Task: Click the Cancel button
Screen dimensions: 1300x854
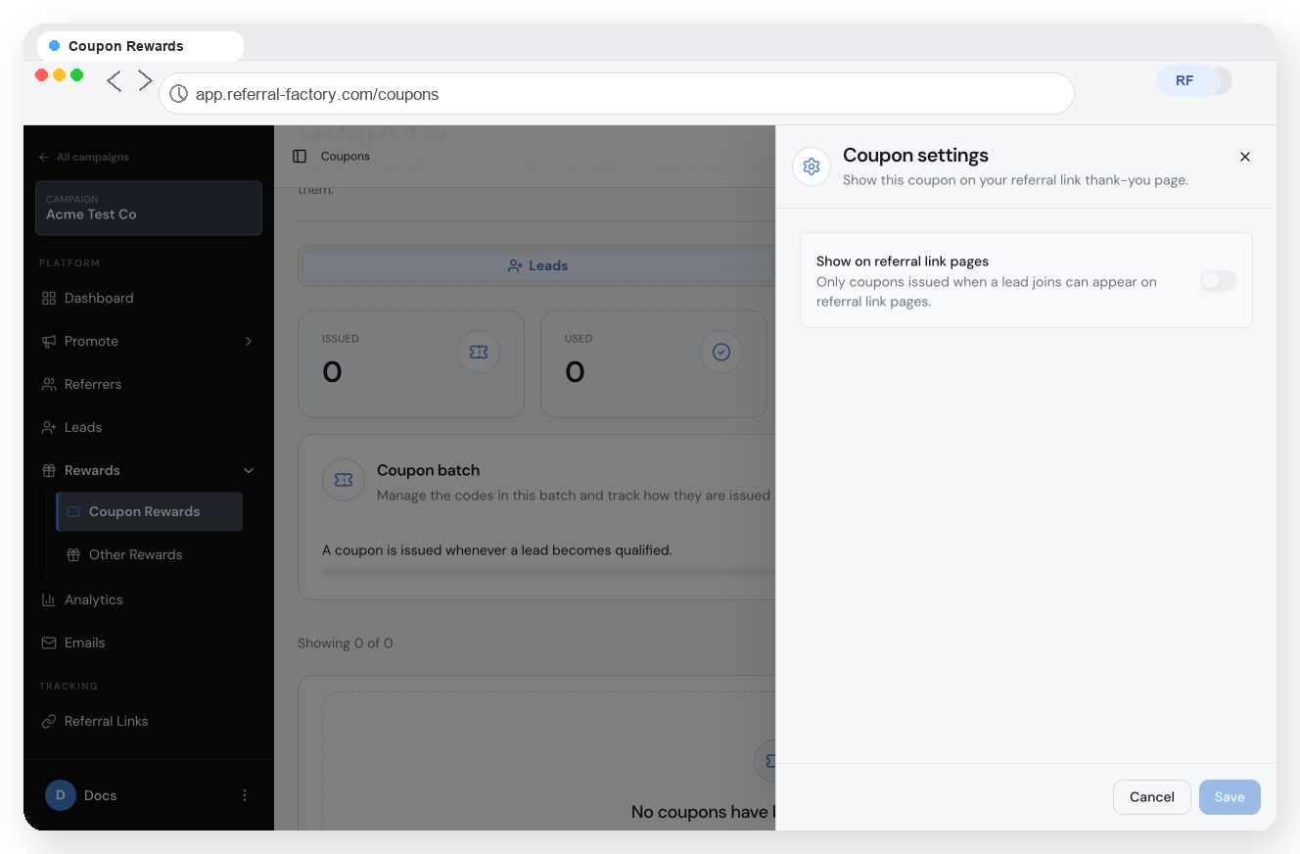Action: coord(1152,797)
